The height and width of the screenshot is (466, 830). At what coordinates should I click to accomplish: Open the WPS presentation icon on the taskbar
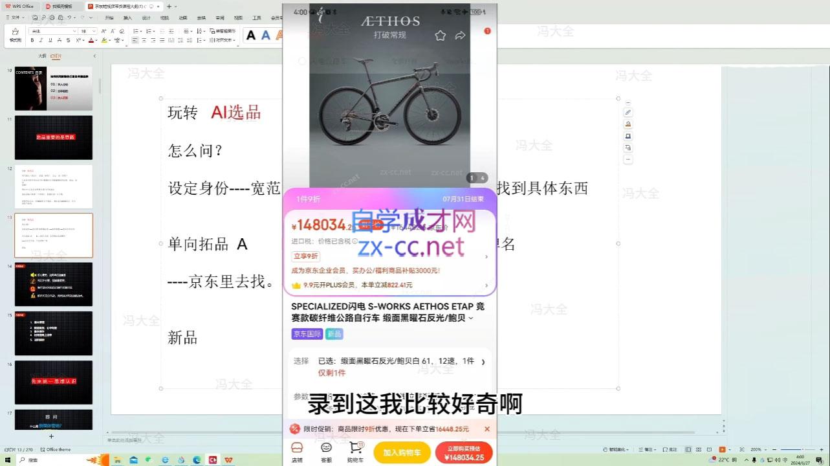(228, 460)
